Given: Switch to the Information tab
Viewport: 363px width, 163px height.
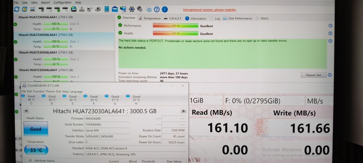Looking at the screenshot, I should tap(196, 18).
